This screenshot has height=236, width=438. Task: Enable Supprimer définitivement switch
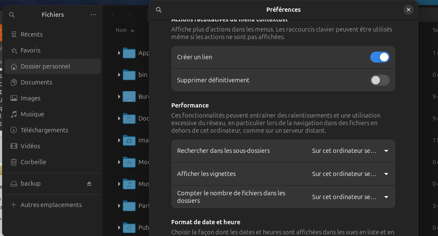pyautogui.click(x=380, y=80)
